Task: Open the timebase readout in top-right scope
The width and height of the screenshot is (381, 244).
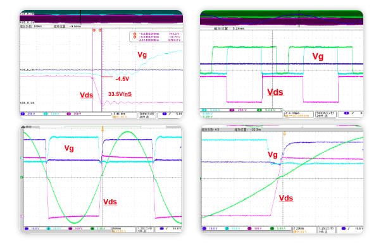Action: 299,114
